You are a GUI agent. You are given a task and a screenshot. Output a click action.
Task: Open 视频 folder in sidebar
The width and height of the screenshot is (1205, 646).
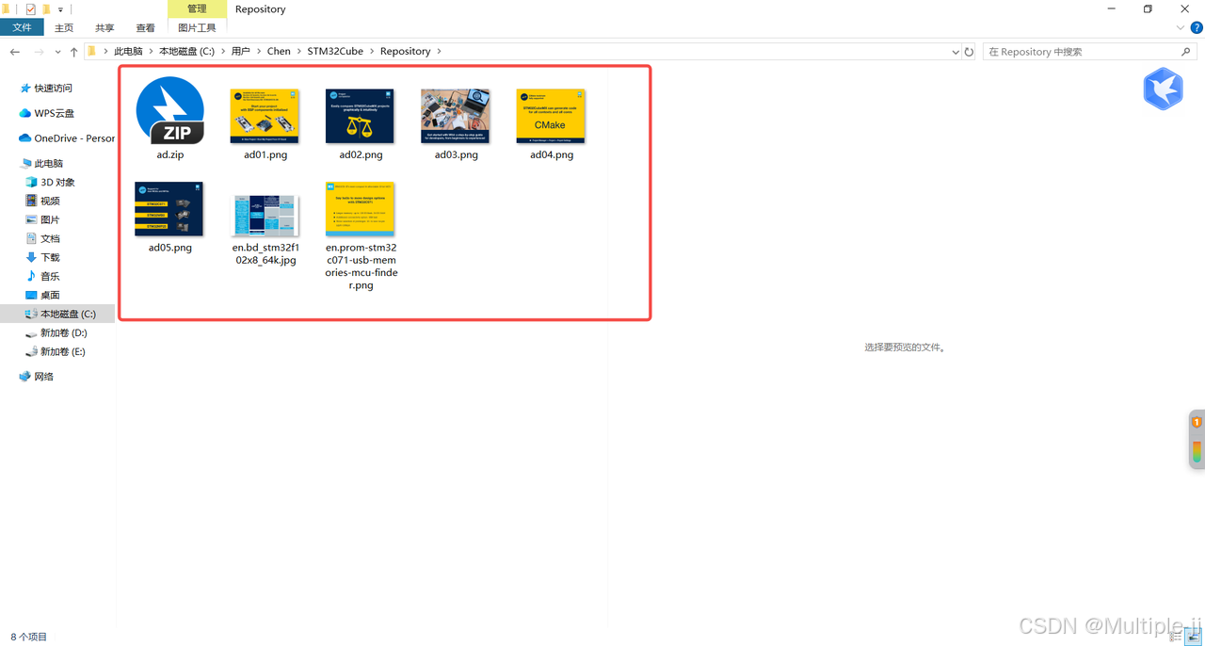coord(42,201)
